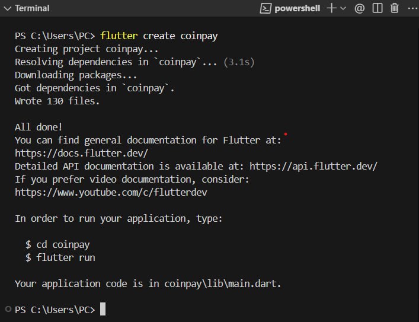Click the 'All done!' line
Image resolution: width=419 pixels, height=322 pixels.
(39, 127)
